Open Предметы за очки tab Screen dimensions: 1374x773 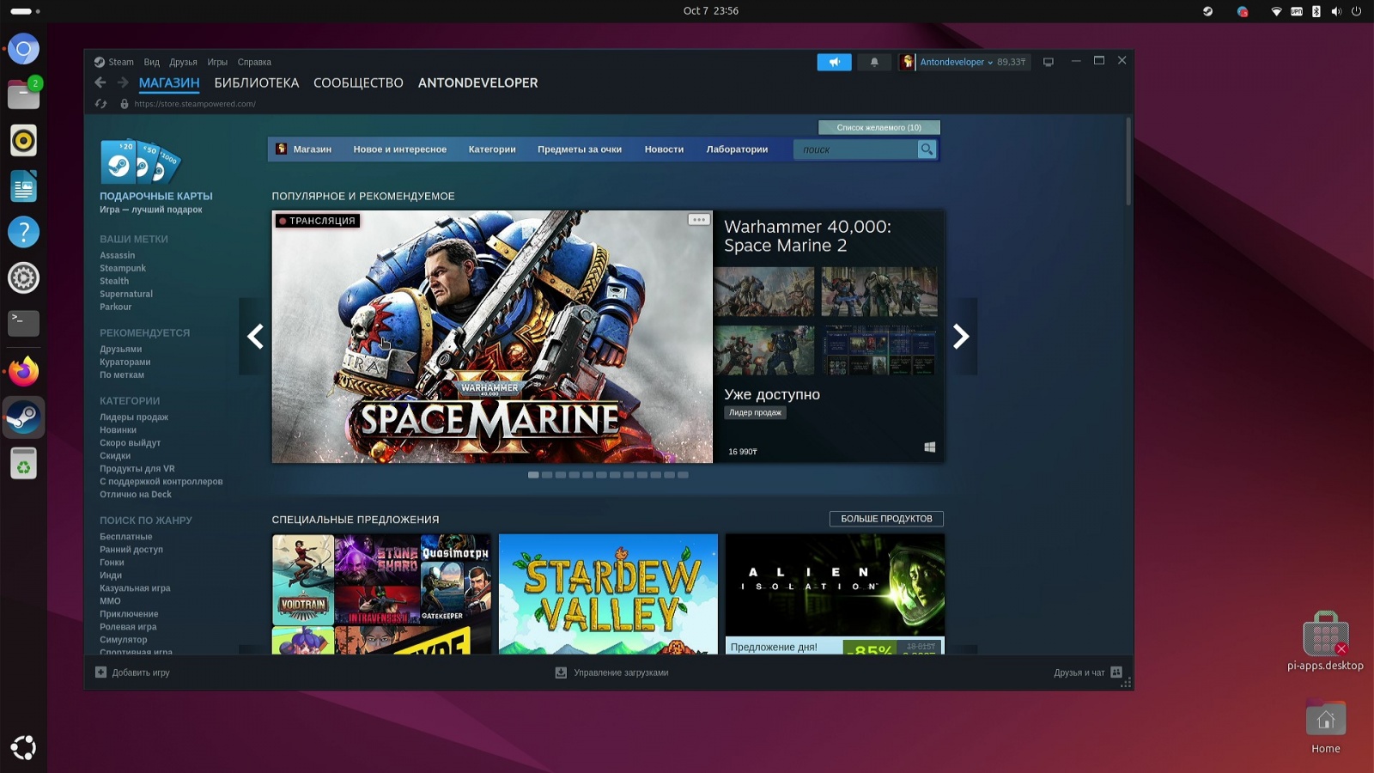[580, 149]
